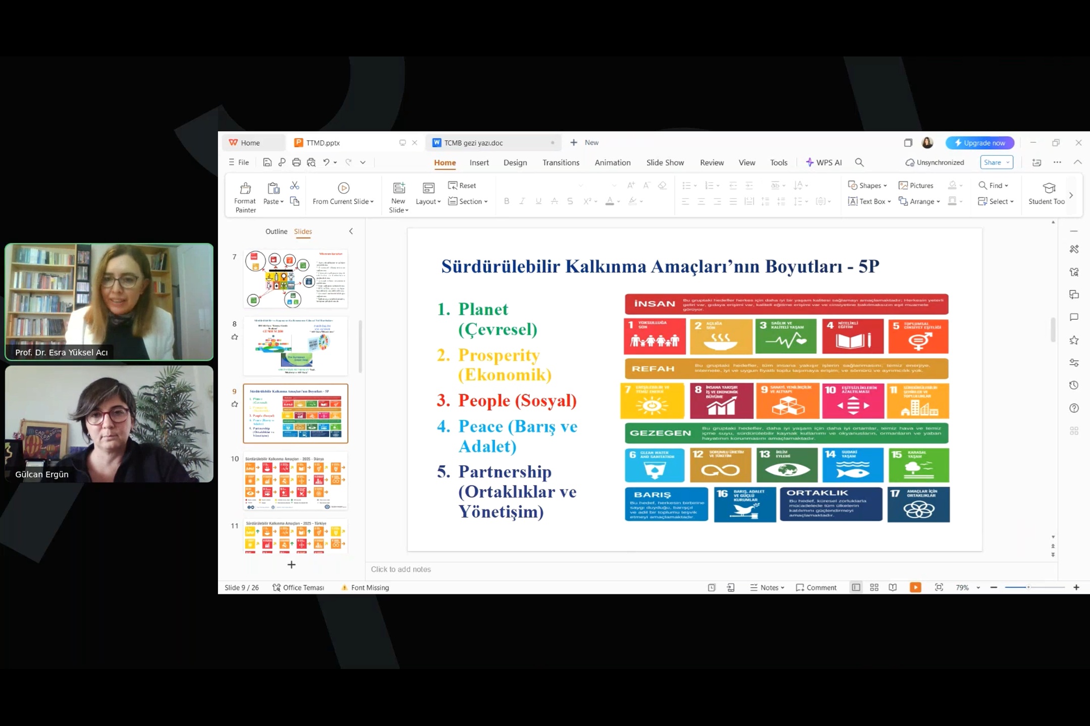The image size is (1090, 726).
Task: Click the Print icon in quick toolbar
Action: coord(296,162)
